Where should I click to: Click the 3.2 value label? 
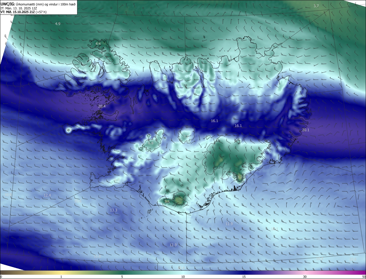coord(240,177)
